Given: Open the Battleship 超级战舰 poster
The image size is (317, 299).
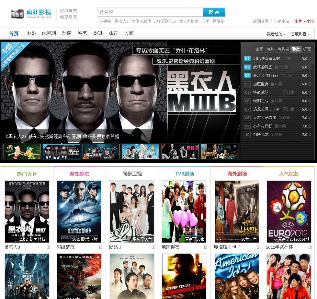Looking at the screenshot, I should click(79, 212).
